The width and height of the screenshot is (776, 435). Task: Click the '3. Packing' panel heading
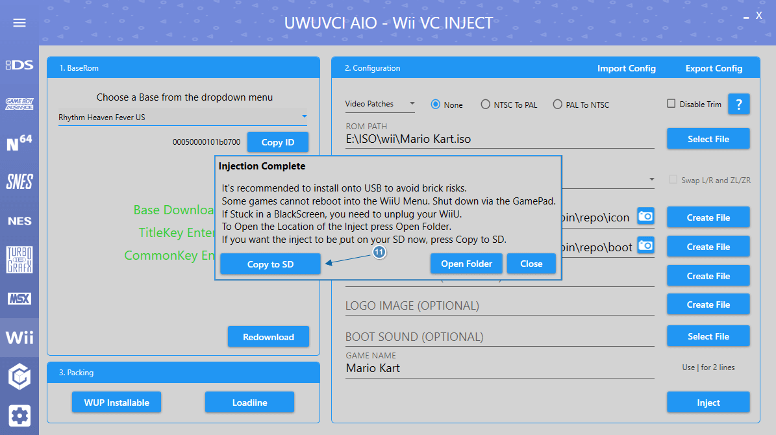coord(76,373)
